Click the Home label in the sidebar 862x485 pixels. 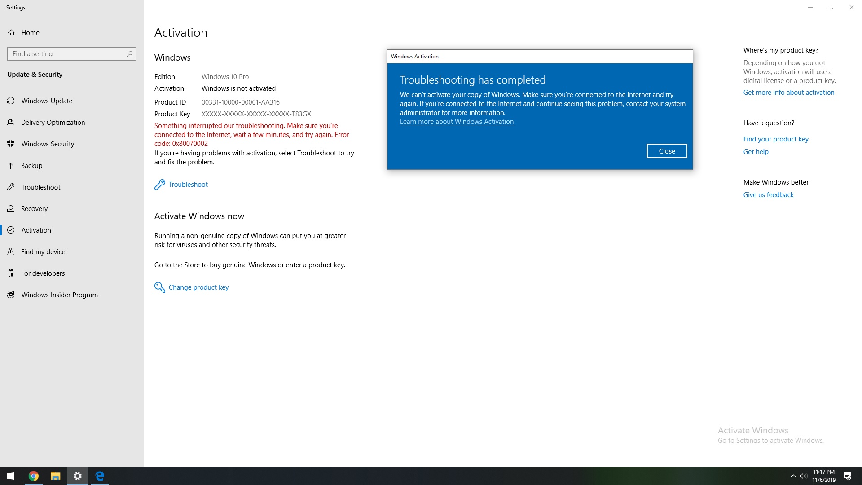(30, 33)
